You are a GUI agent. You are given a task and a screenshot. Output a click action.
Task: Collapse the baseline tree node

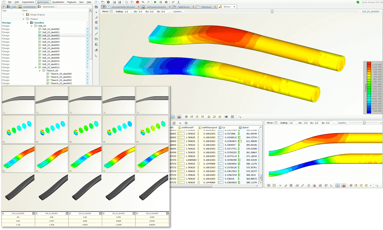tap(28, 23)
